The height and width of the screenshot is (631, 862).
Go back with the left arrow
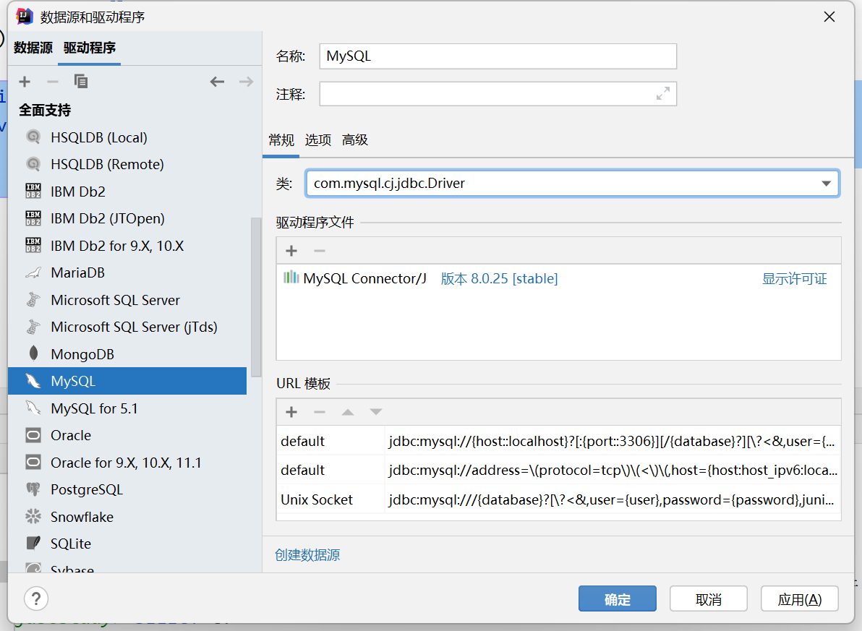point(217,82)
